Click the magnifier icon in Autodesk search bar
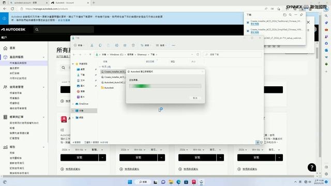Viewport: 331px width, 186px height. 37,29
